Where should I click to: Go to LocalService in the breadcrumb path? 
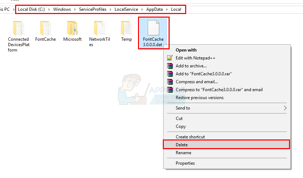click(126, 9)
